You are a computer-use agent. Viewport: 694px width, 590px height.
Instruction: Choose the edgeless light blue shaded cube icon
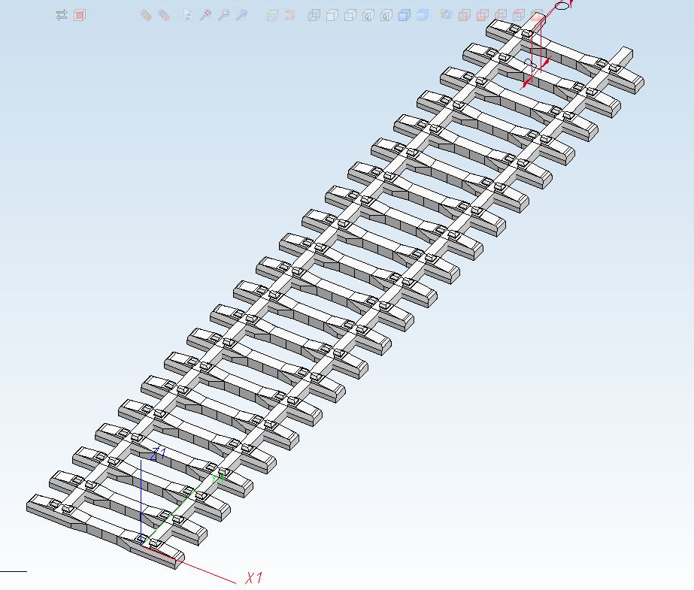click(423, 16)
